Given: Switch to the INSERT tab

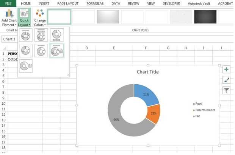Looking at the screenshot, I should tap(44, 3).
